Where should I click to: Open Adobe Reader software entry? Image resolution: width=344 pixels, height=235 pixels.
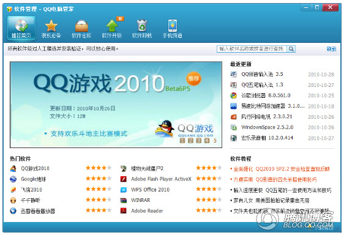[x=147, y=211]
